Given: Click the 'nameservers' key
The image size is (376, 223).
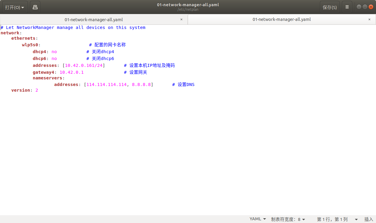Looking at the screenshot, I should (48, 78).
